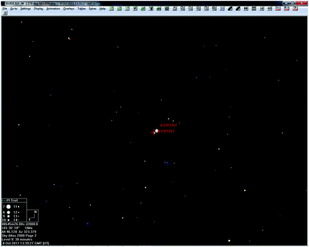Viewport: 309px width, 247px height.
Task: Open the Go to menu
Action: coord(13,9)
